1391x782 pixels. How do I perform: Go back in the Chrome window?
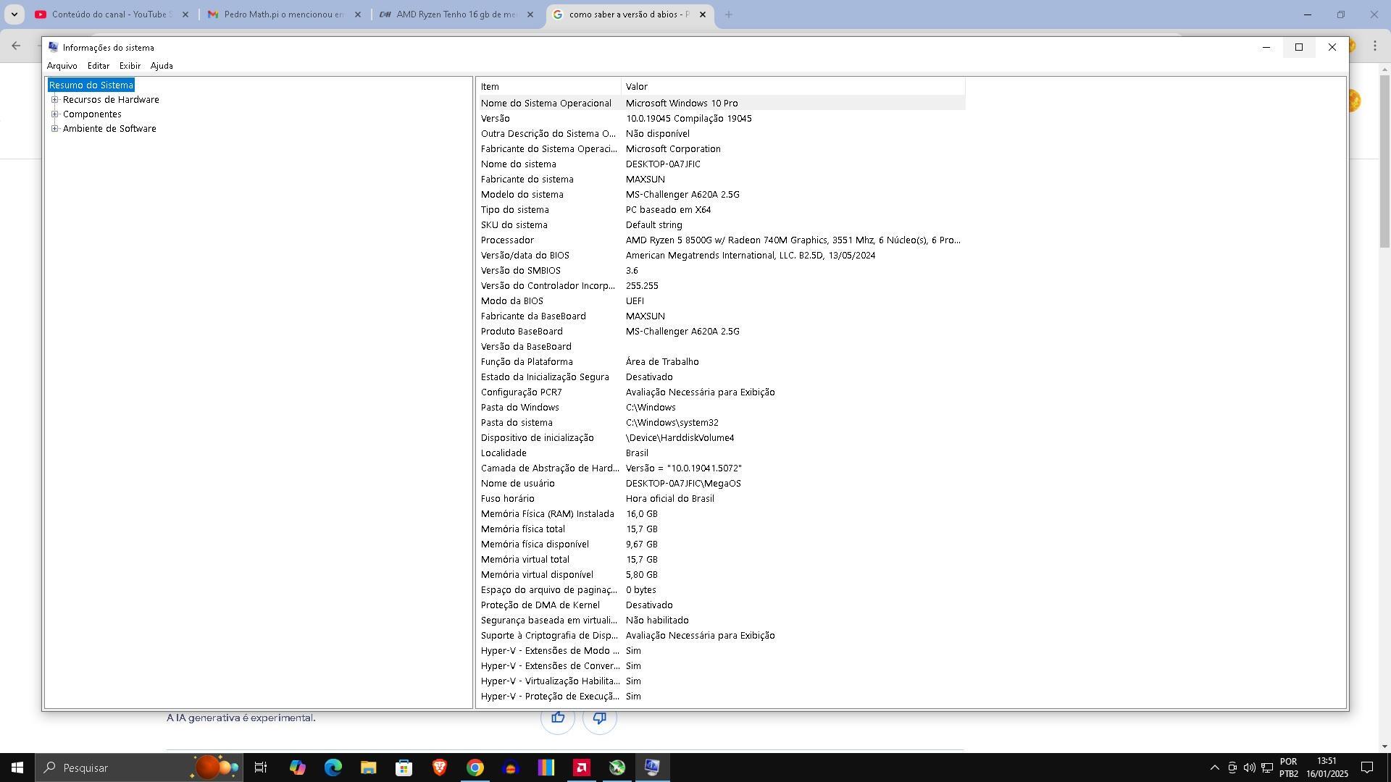click(x=16, y=46)
